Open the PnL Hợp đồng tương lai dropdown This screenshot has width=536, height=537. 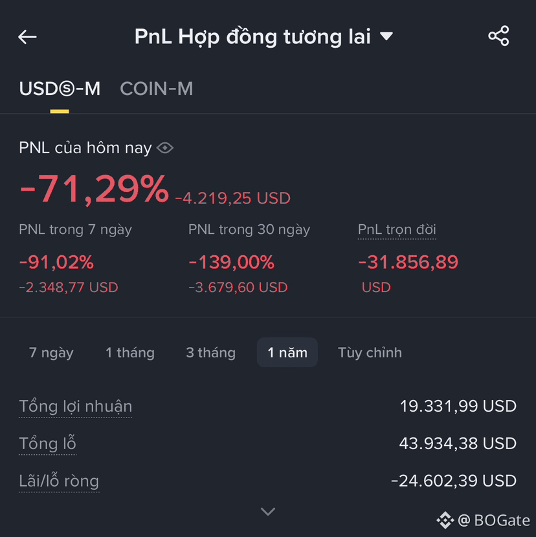pos(263,36)
